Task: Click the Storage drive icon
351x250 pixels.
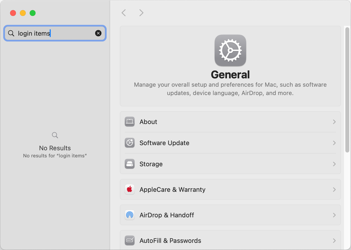Action: point(130,164)
